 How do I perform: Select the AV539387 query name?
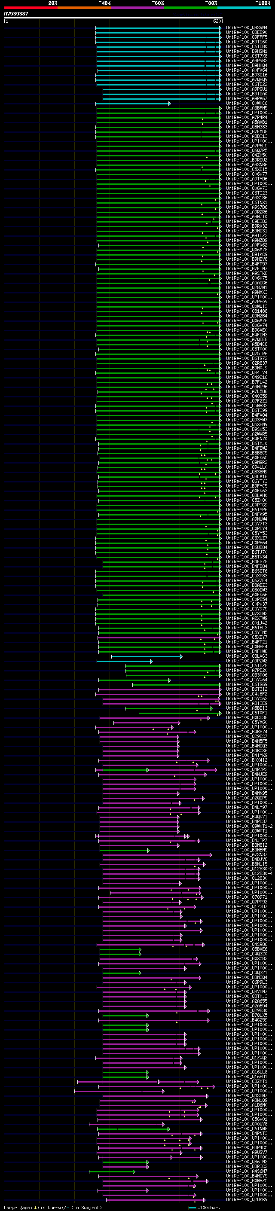(16, 14)
